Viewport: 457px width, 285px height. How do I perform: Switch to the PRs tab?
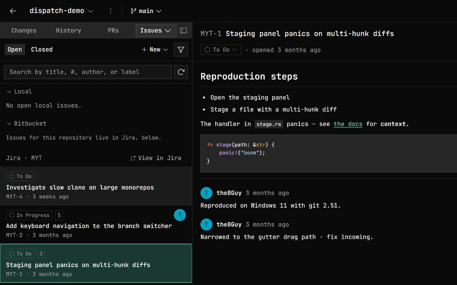tap(113, 31)
